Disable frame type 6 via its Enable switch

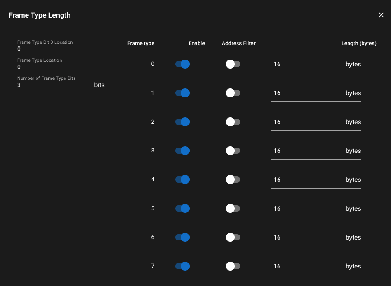point(182,237)
